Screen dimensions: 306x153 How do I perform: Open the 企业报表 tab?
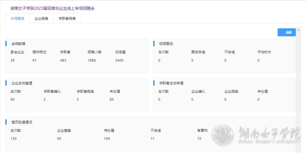(41, 18)
